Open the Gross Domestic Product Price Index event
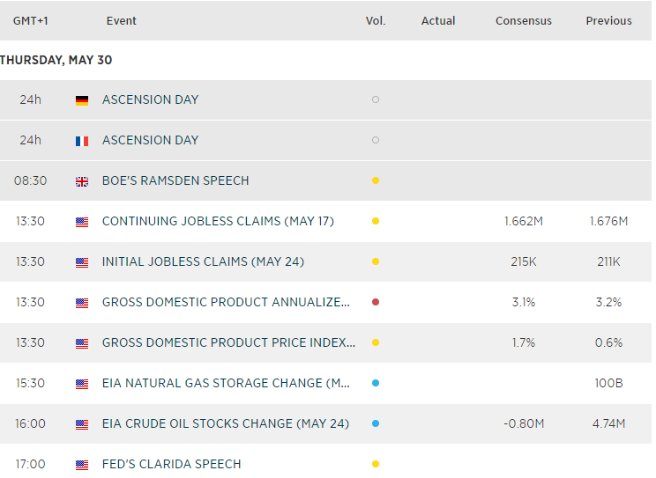 228,343
